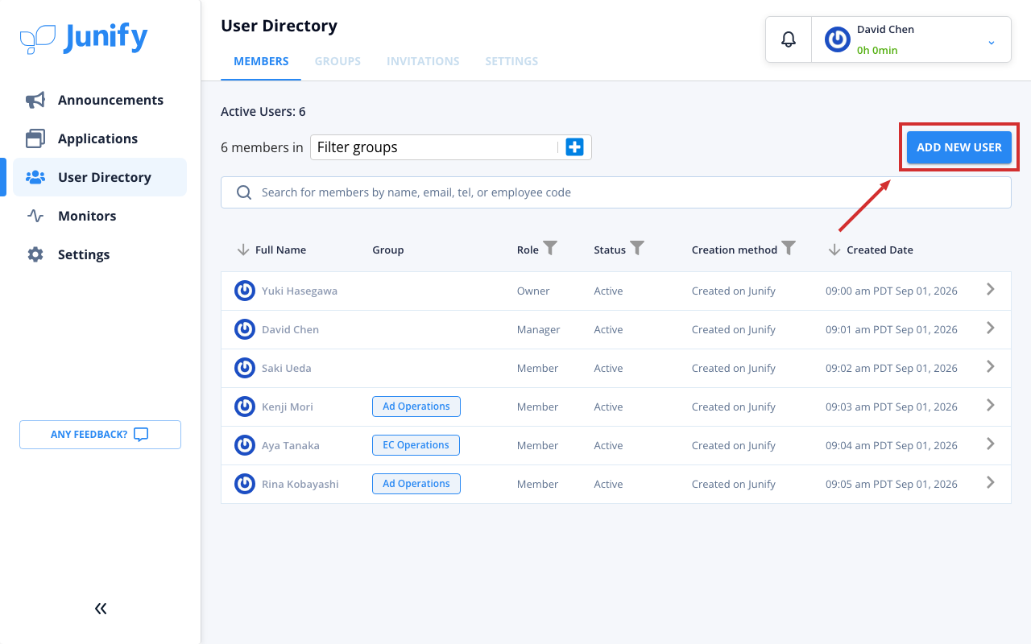
Task: Click the Active Users: 6 label
Action: click(263, 112)
